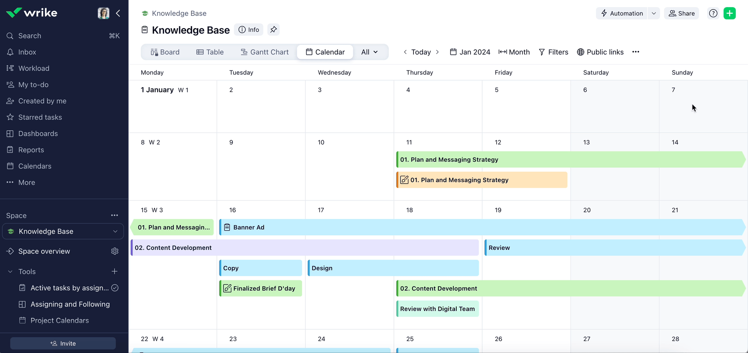Expand the Automation dropdown arrow

[654, 13]
